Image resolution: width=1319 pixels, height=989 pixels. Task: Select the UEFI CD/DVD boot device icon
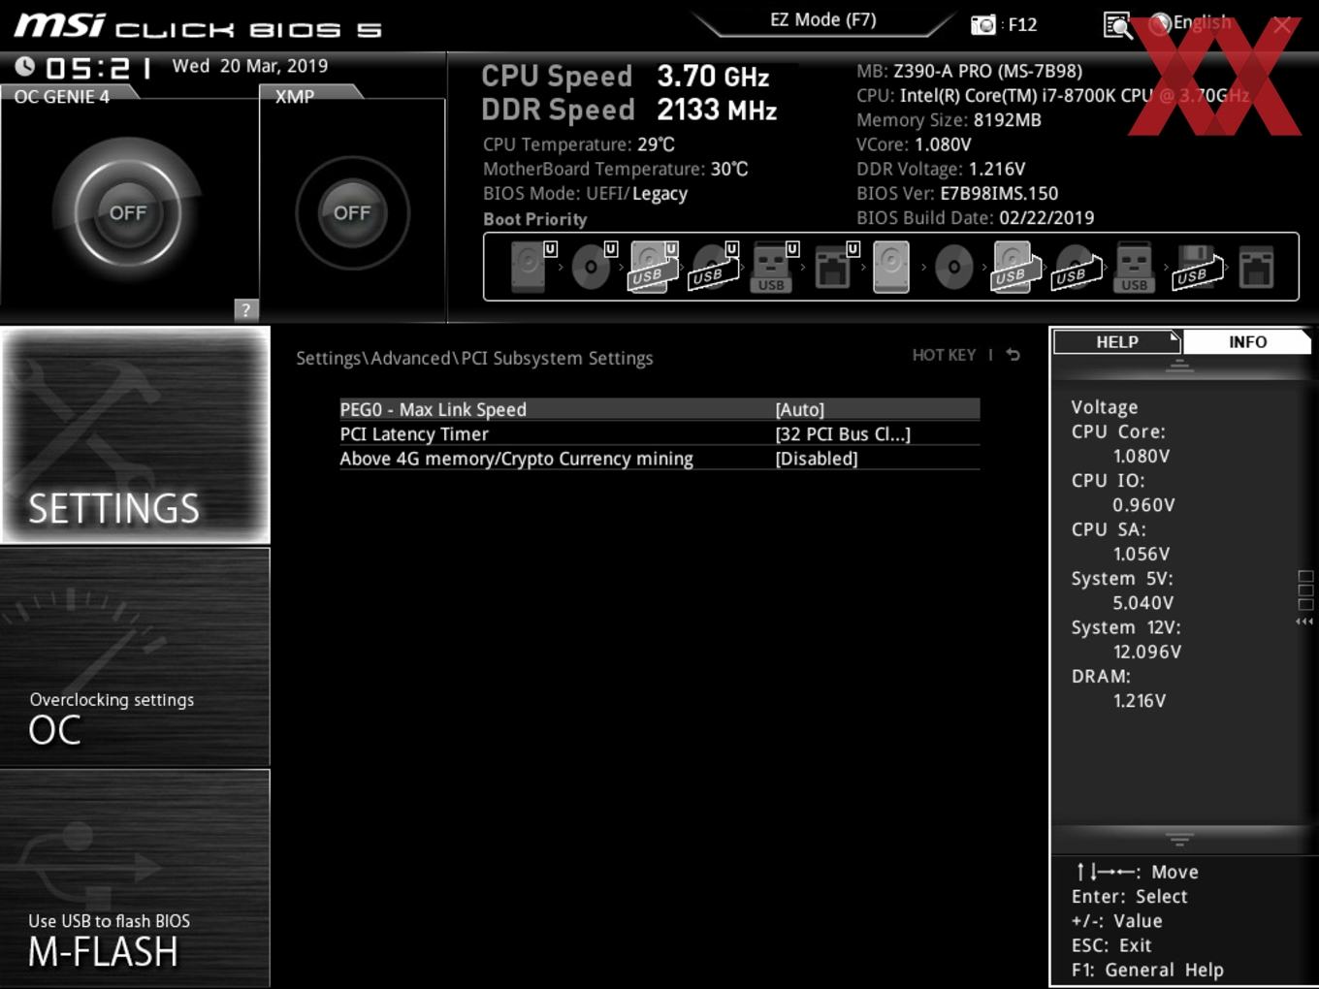(x=594, y=267)
